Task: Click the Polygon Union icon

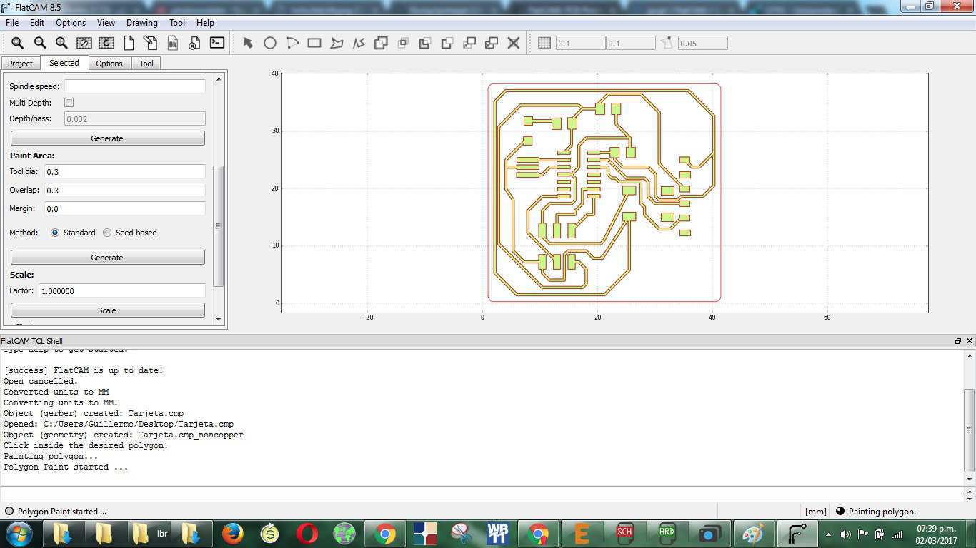Action: click(x=381, y=43)
